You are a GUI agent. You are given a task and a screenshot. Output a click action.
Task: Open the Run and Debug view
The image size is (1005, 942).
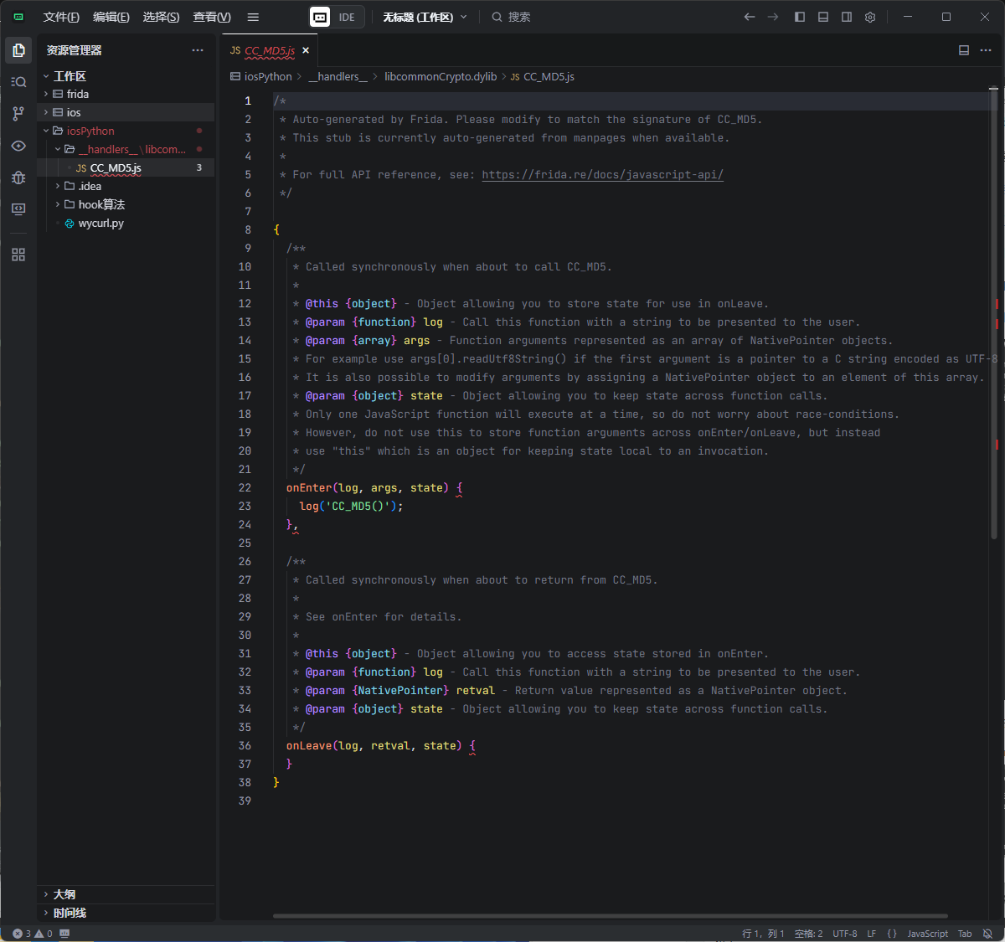(18, 178)
